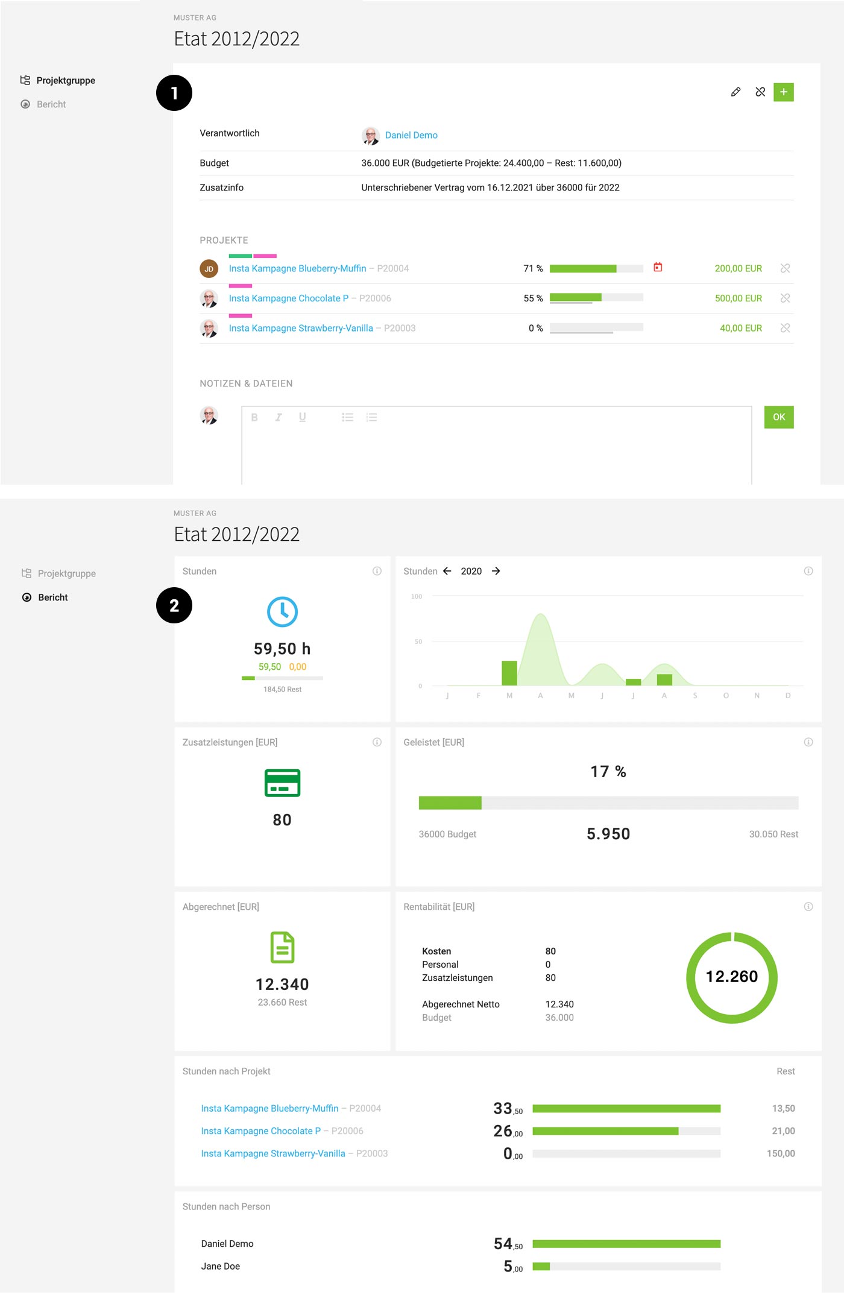Click info icon on Rentabilität card

coord(808,907)
